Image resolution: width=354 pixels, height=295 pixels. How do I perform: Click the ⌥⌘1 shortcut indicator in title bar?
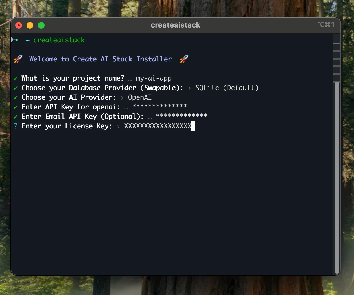tap(326, 25)
